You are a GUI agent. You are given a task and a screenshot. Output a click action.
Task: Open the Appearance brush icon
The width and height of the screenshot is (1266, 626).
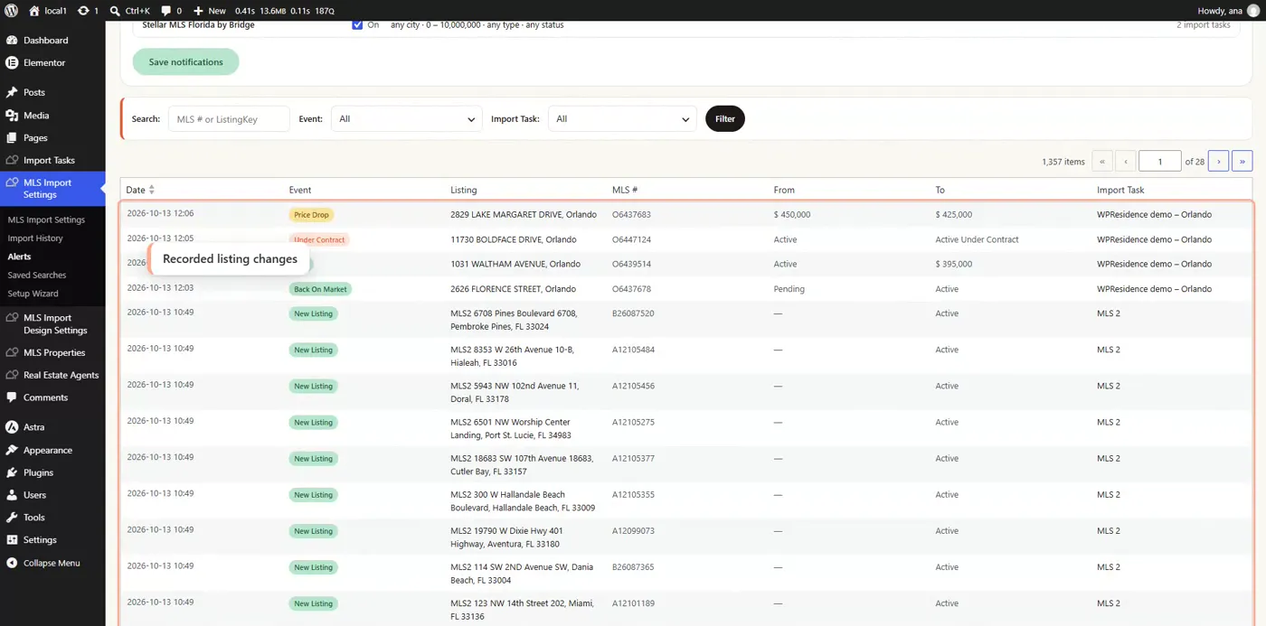[12, 450]
